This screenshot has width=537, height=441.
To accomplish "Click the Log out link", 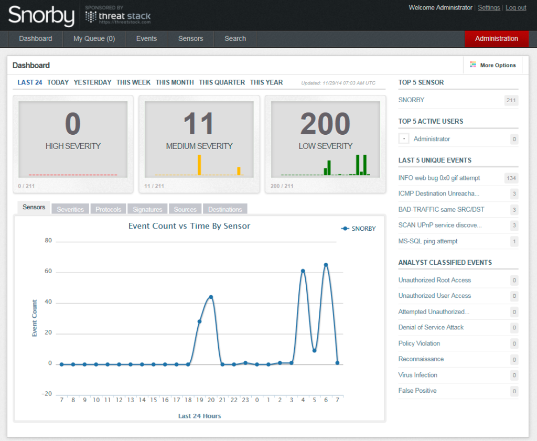I will [516, 7].
